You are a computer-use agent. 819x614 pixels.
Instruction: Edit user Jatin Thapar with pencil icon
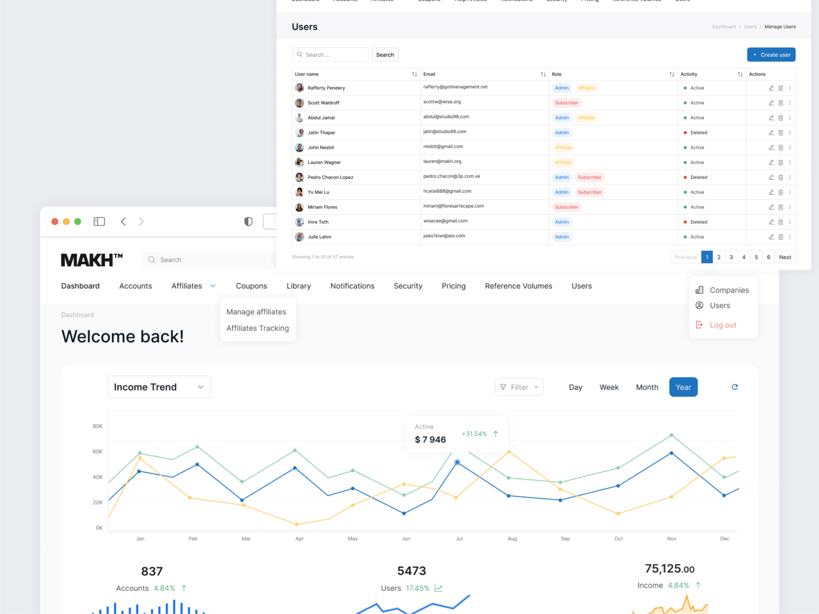coord(771,133)
